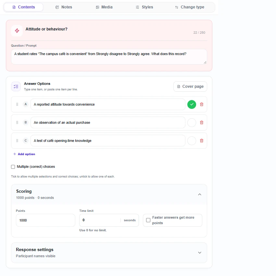The height and width of the screenshot is (276, 276).
Task: Switch to the Contents tab
Action: [24, 7]
